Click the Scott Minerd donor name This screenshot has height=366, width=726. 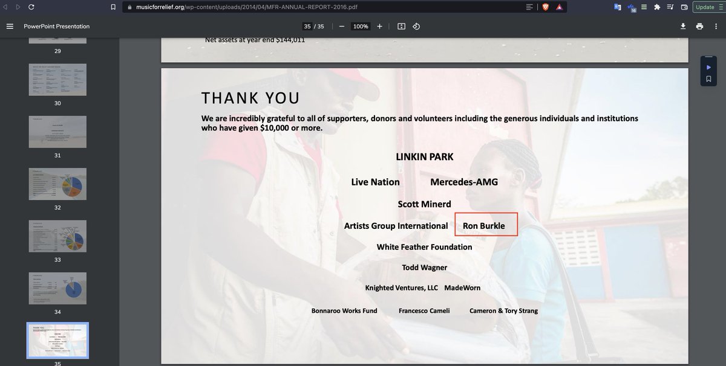point(425,204)
